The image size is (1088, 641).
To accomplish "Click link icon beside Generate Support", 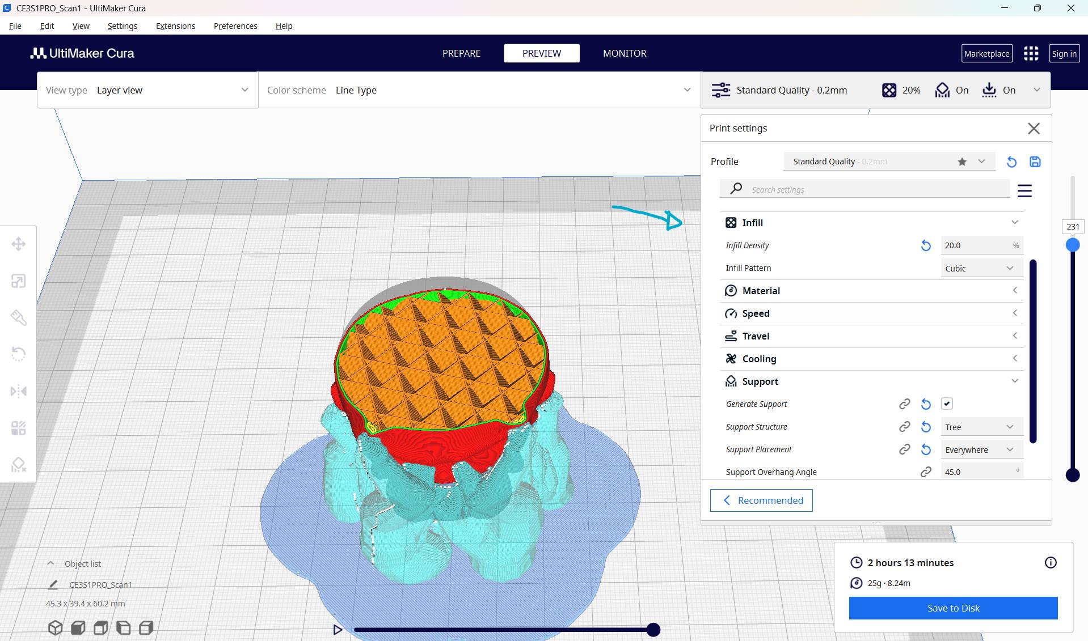I will (905, 404).
